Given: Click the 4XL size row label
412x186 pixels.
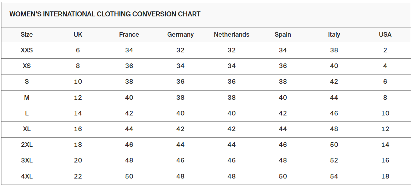Looking at the screenshot, I should coord(27,176).
